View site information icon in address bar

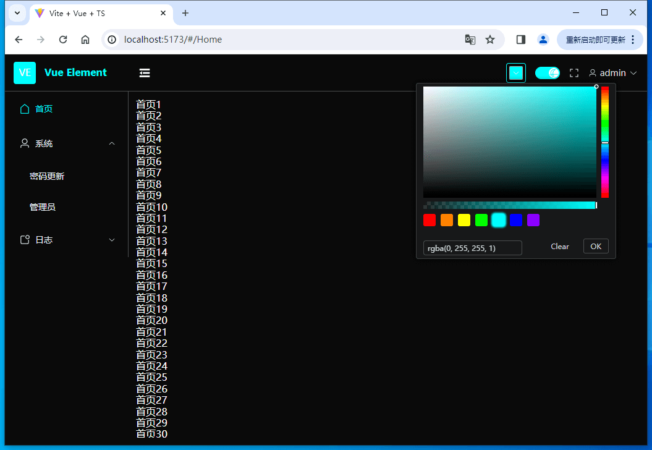click(x=112, y=40)
